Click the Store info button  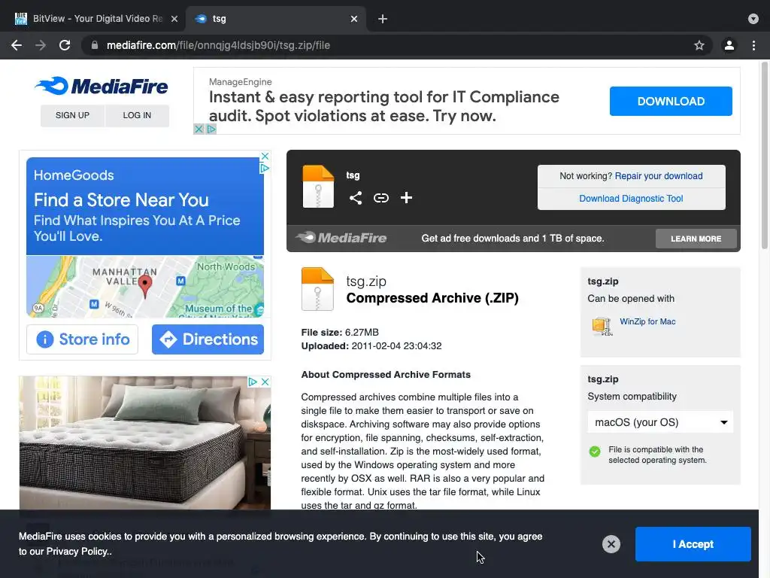click(x=83, y=339)
